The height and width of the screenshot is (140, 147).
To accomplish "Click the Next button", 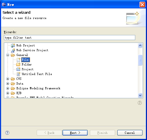I will coord(75,133).
